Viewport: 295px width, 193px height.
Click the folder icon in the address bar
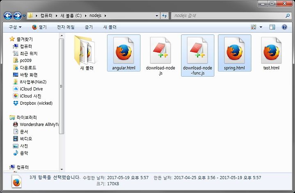[x=30, y=16]
